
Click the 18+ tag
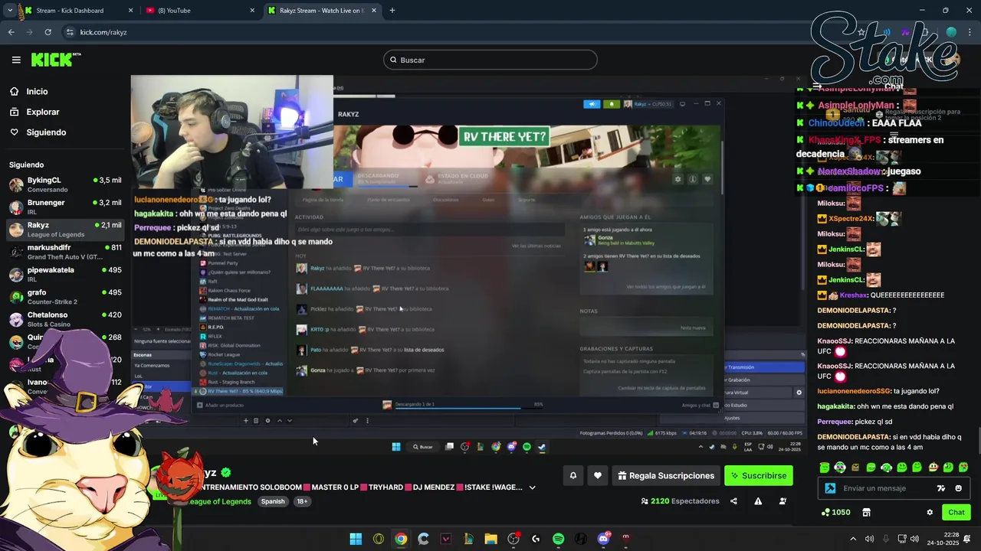coord(302,501)
